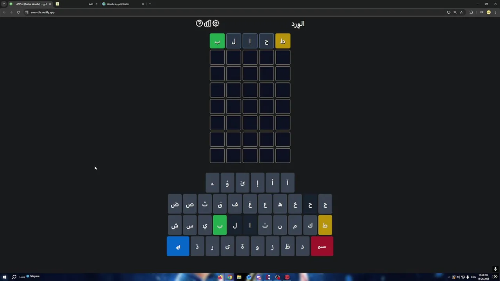Image resolution: width=500 pixels, height=281 pixels.
Task: Tap the ف keyboard key
Action: (x=235, y=204)
